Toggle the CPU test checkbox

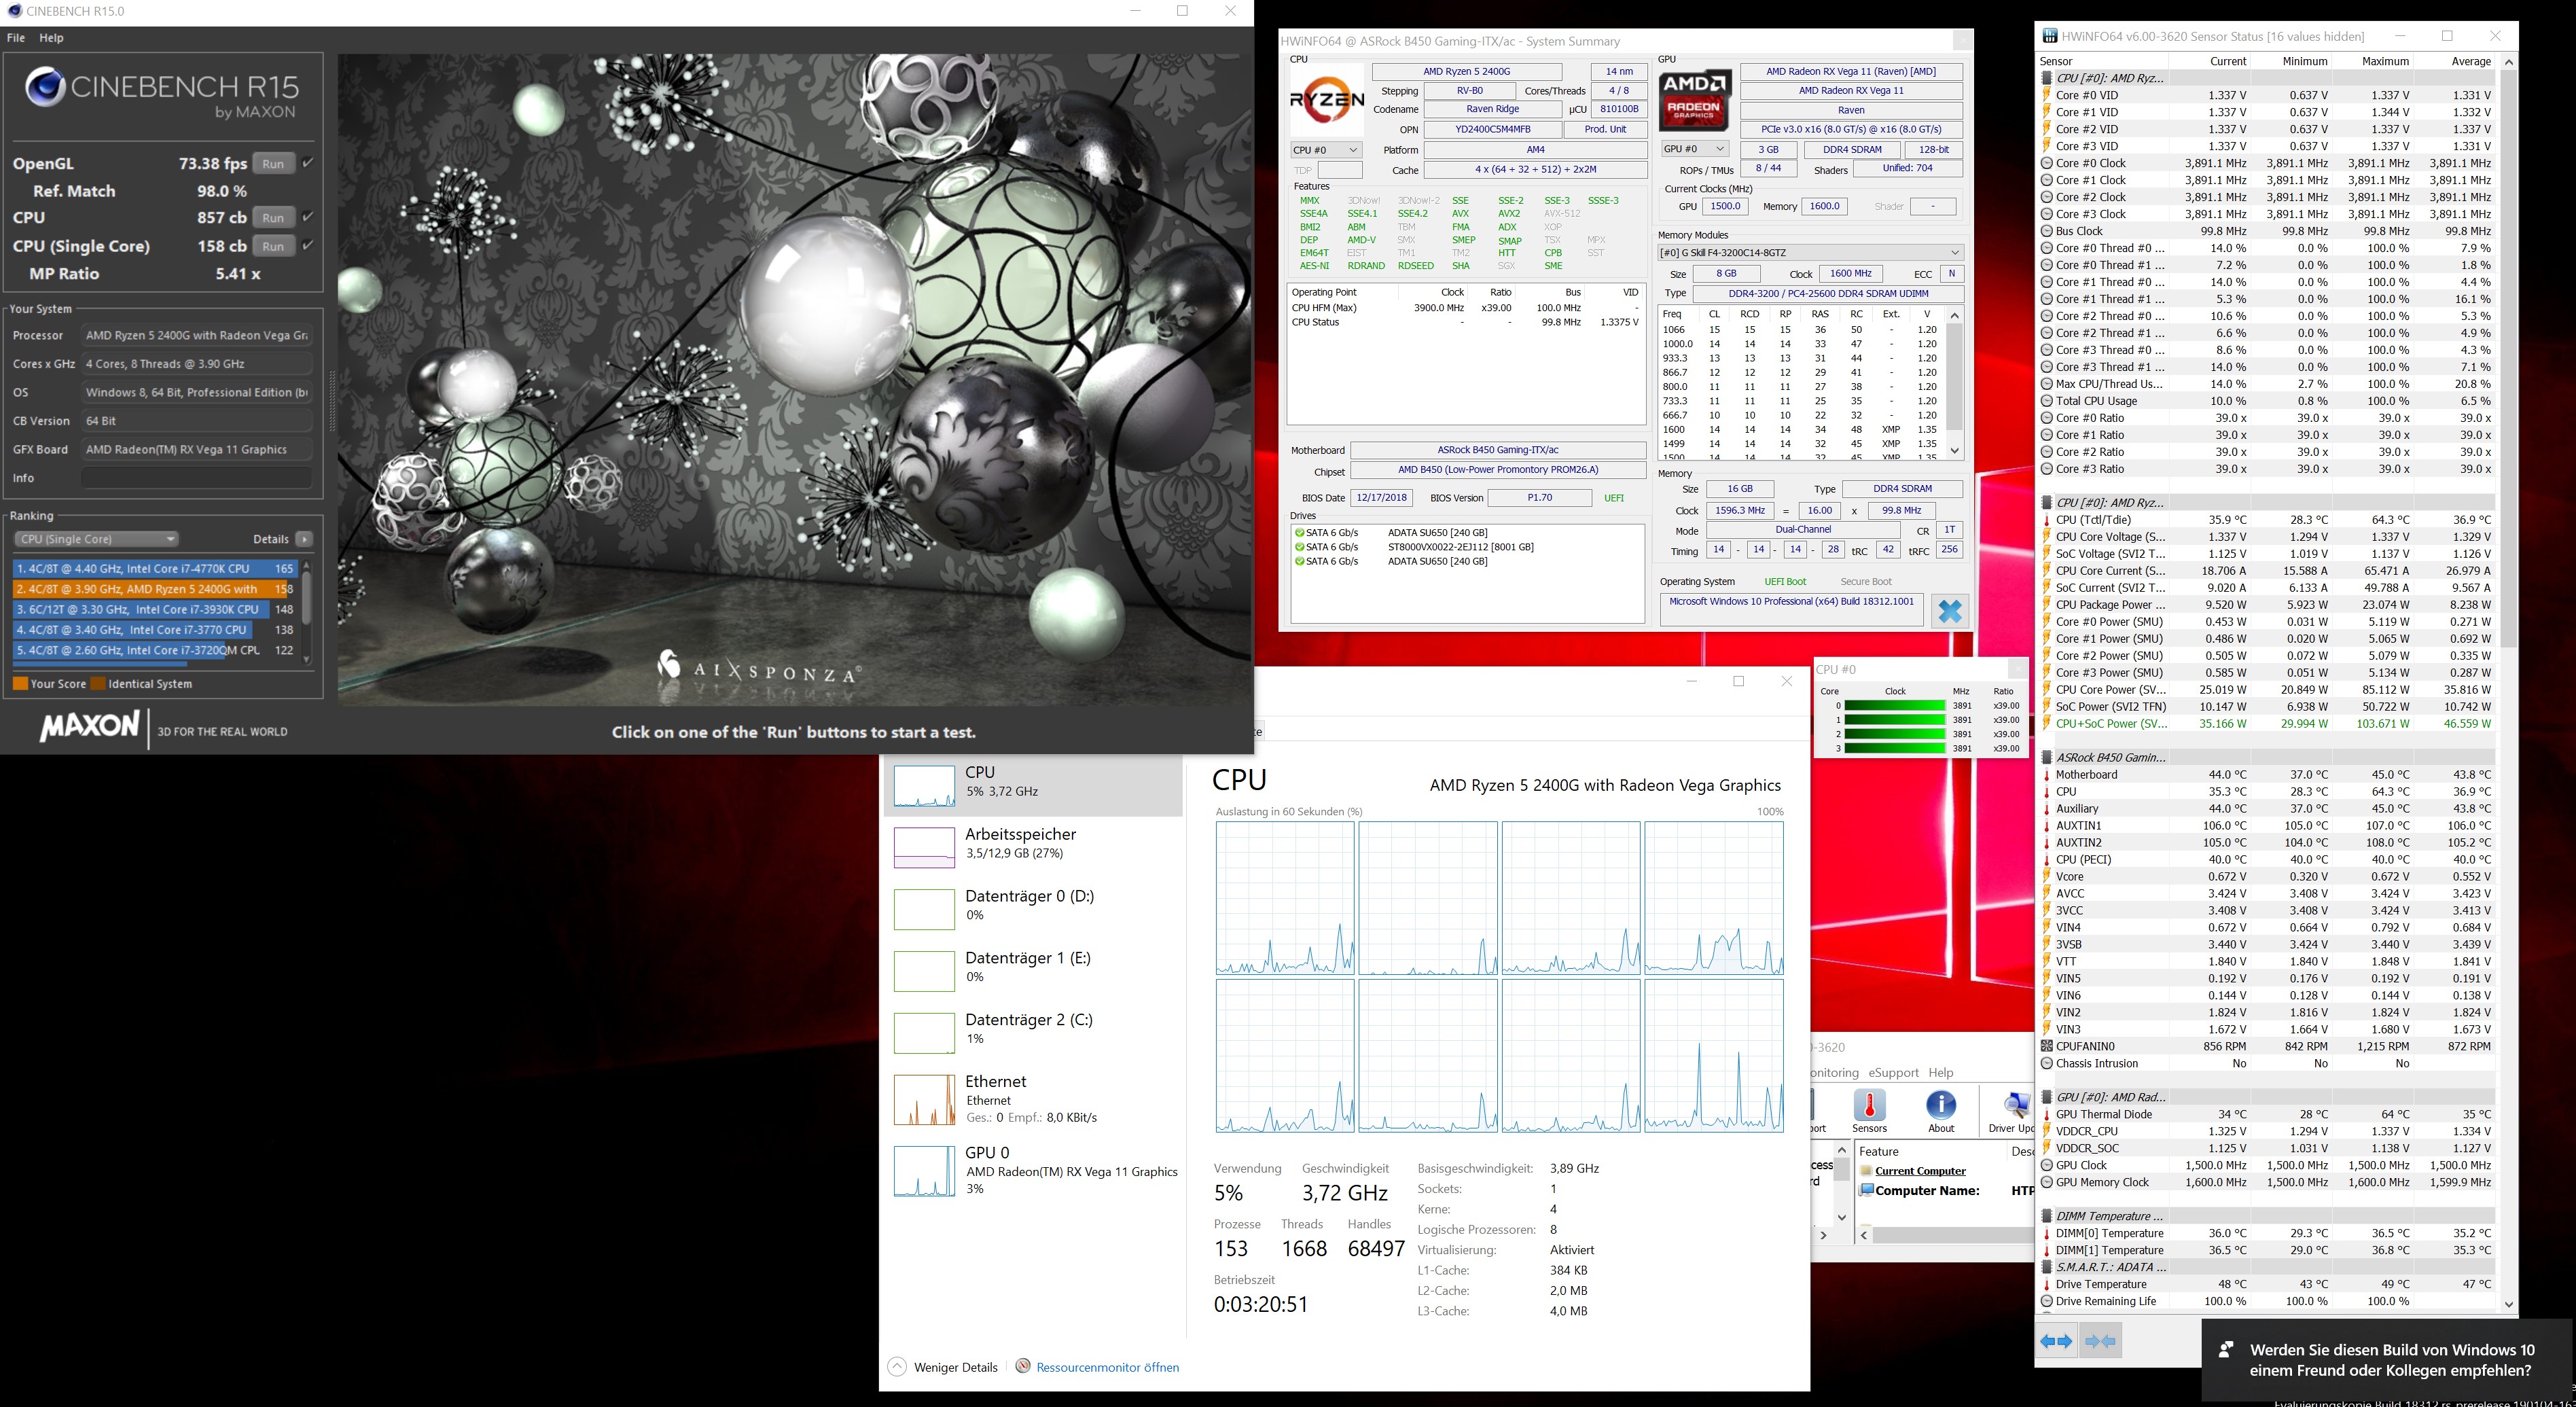click(308, 217)
